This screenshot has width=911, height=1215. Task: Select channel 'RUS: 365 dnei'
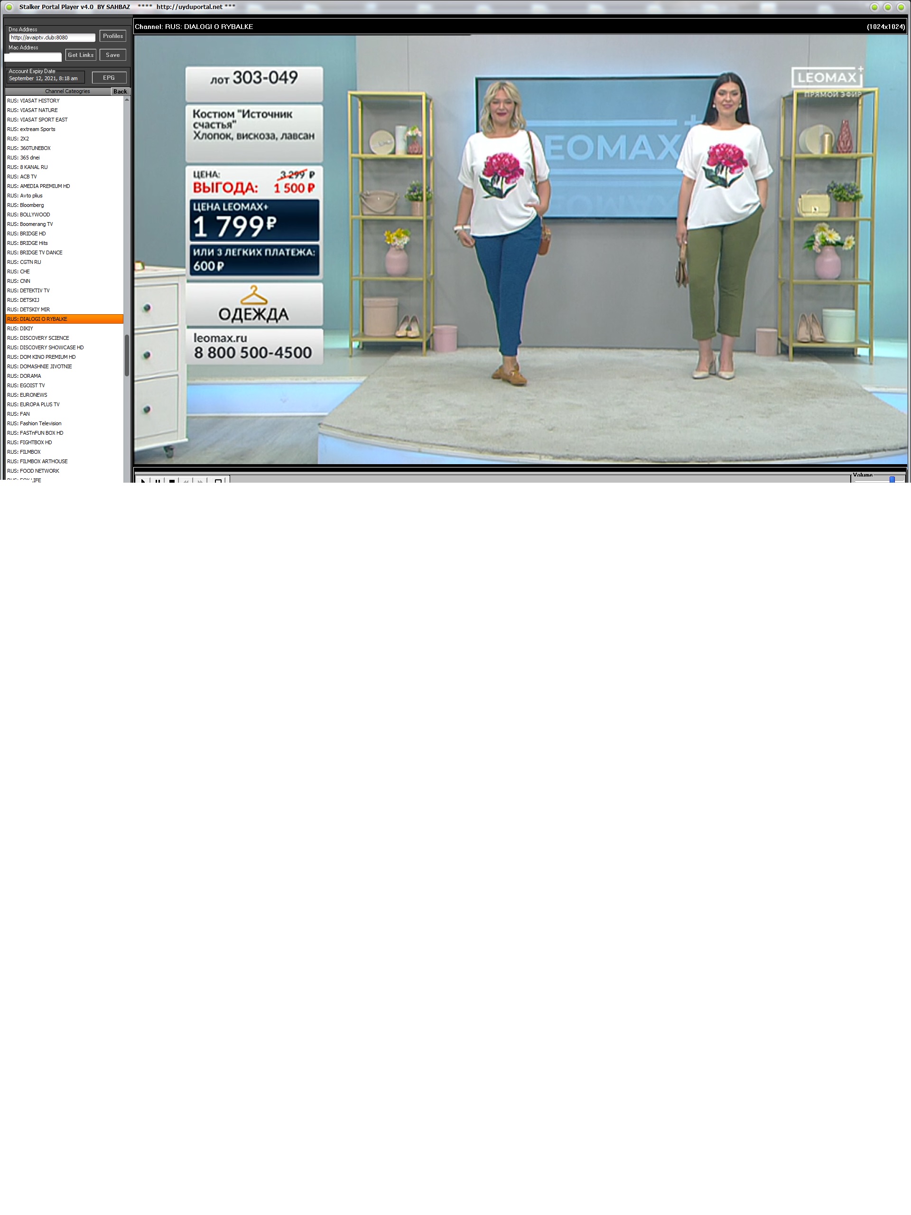(x=64, y=158)
